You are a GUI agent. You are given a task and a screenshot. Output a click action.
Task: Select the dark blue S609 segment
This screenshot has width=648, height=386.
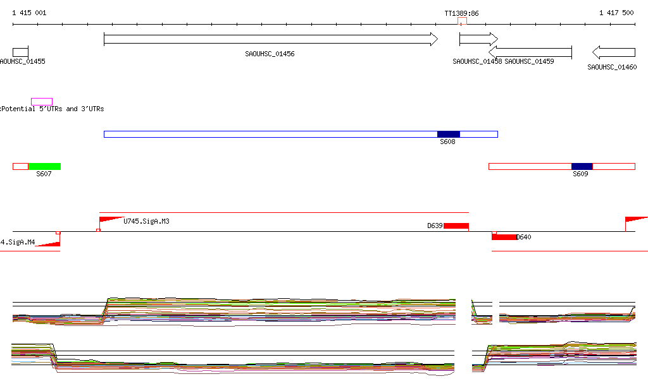[x=582, y=166]
